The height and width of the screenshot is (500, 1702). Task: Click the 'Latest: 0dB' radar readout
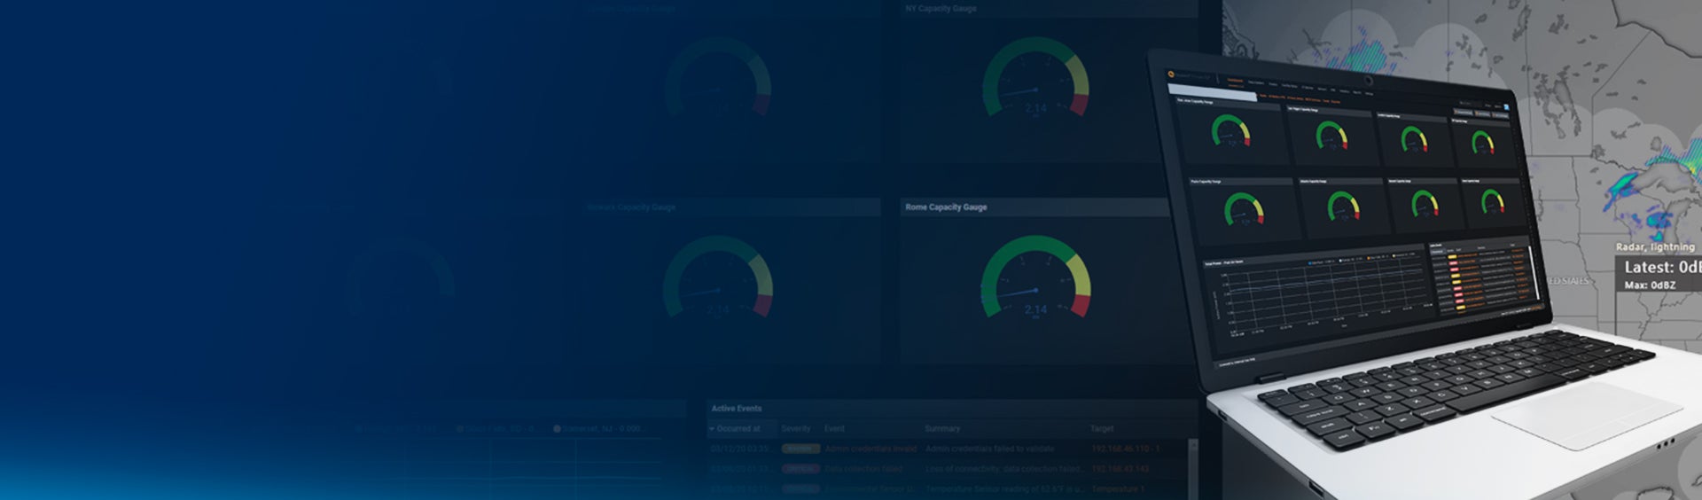1662,267
